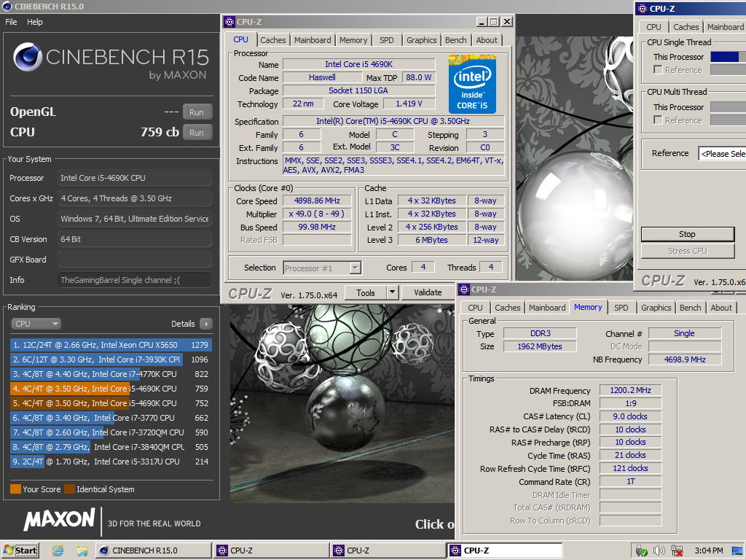Click the network tray icon with red X
Screen dimensions: 746x560
point(677,551)
